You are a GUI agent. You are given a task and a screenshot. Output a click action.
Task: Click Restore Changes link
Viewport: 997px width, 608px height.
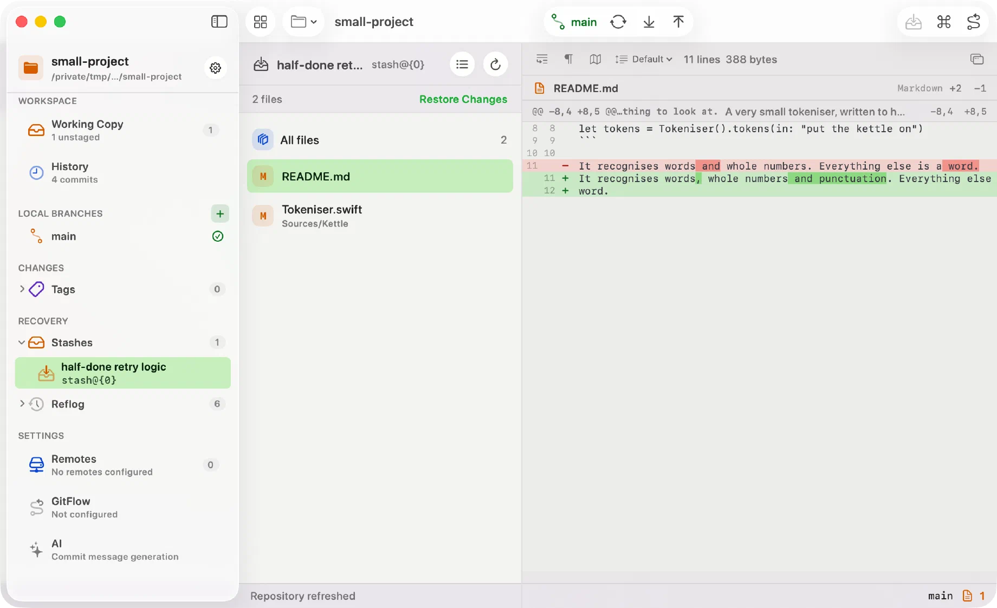463,99
